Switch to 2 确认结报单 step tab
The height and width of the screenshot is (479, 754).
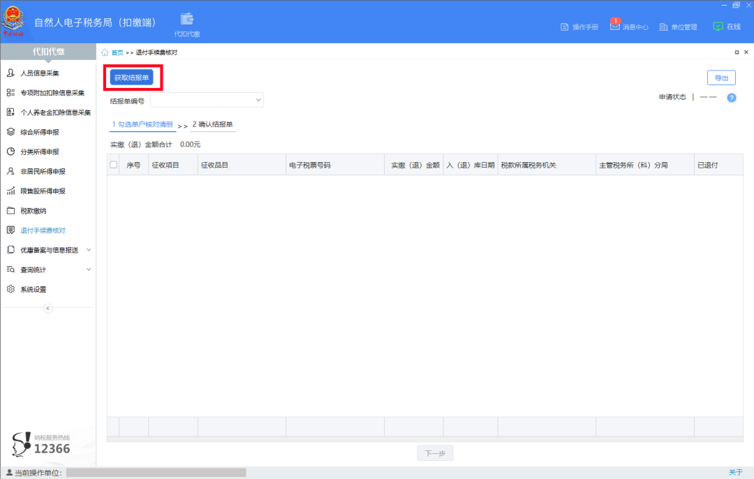212,124
